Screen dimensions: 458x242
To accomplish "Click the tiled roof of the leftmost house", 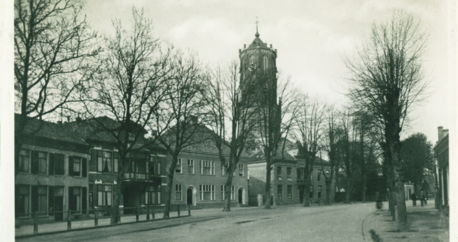I will tap(51, 130).
